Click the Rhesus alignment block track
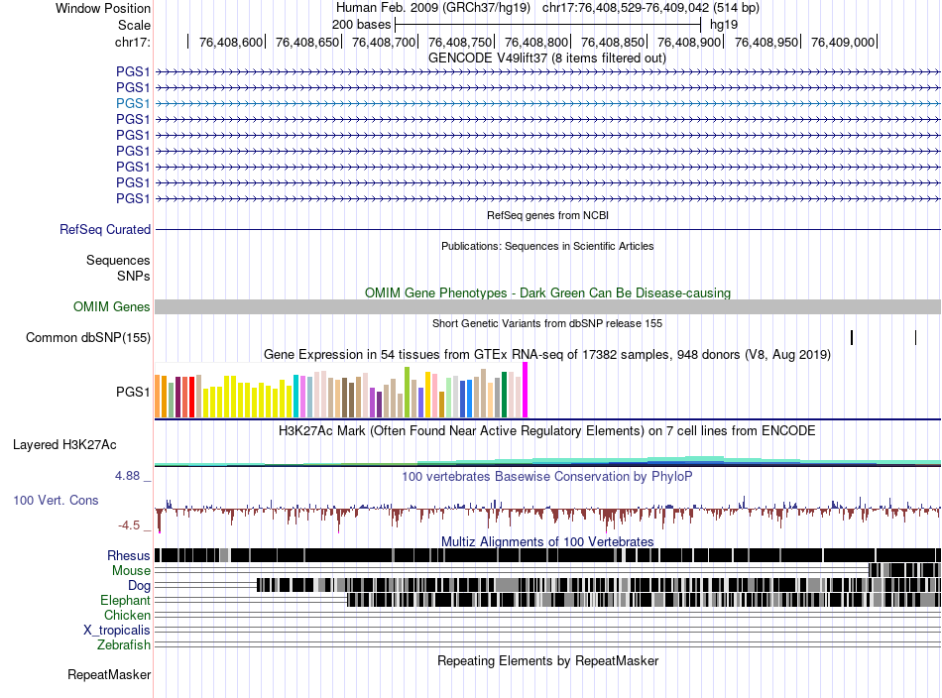Image resolution: width=942 pixels, height=698 pixels. (x=547, y=555)
